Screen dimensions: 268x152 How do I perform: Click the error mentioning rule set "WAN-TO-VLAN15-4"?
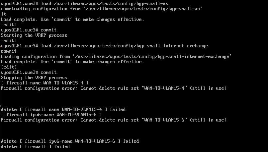pos(114,88)
